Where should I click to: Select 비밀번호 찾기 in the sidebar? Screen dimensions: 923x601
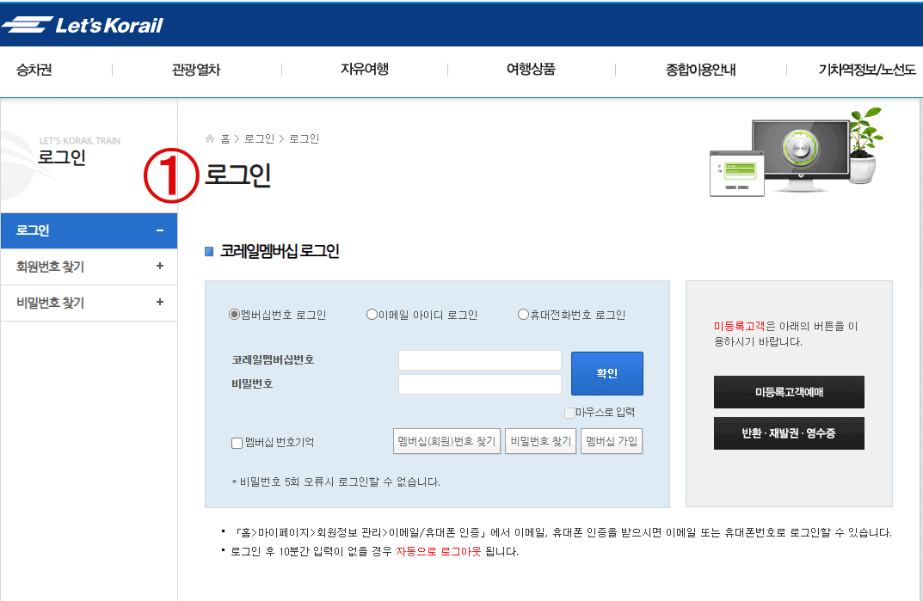coord(89,303)
